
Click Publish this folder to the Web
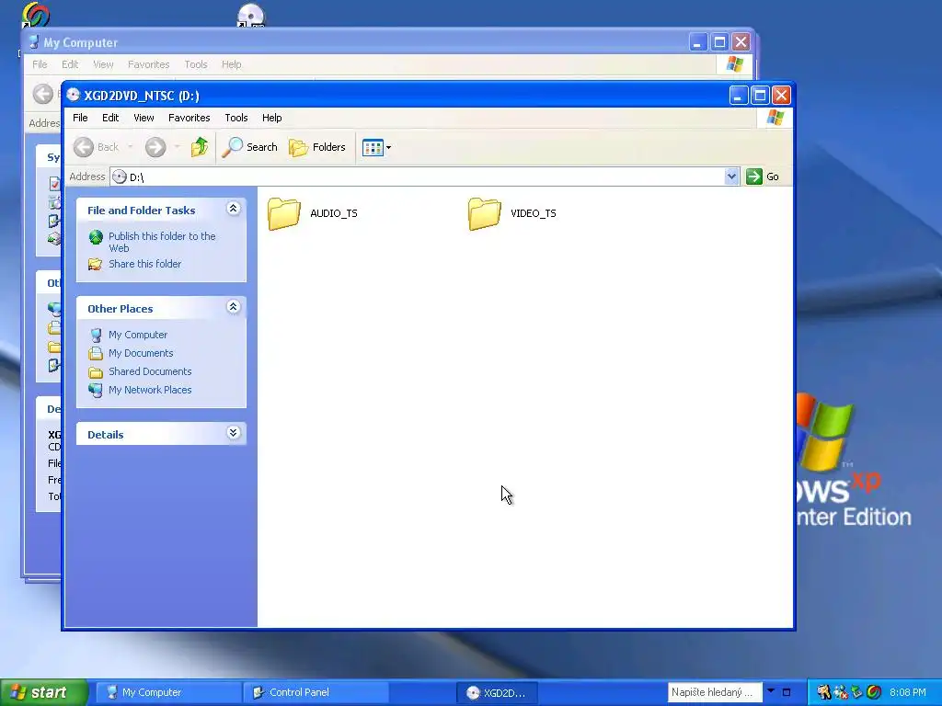(162, 242)
